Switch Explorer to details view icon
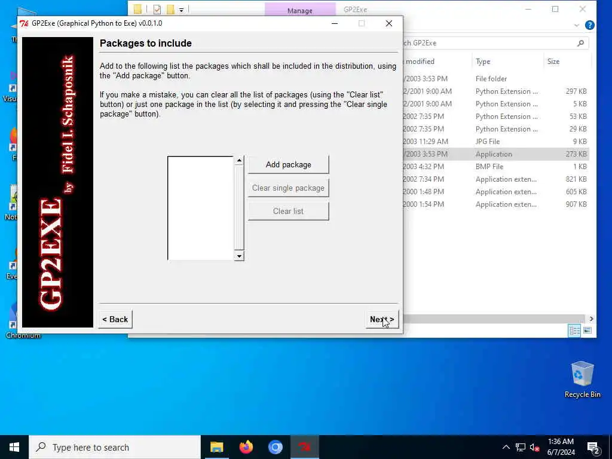The height and width of the screenshot is (459, 612). [574, 331]
